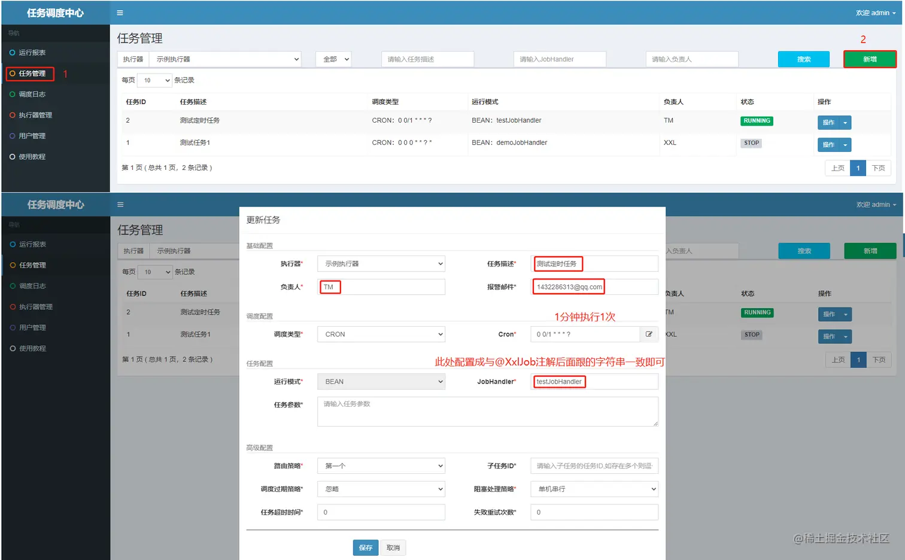Open the Cron expression editor icon in the dialog
Viewport: 905px width, 560px height.
point(649,334)
